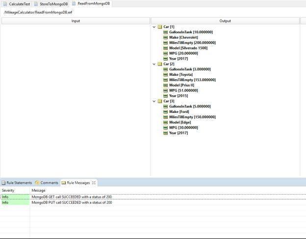
Task: Close the Rule Messages tab
Action: pyautogui.click(x=94, y=183)
